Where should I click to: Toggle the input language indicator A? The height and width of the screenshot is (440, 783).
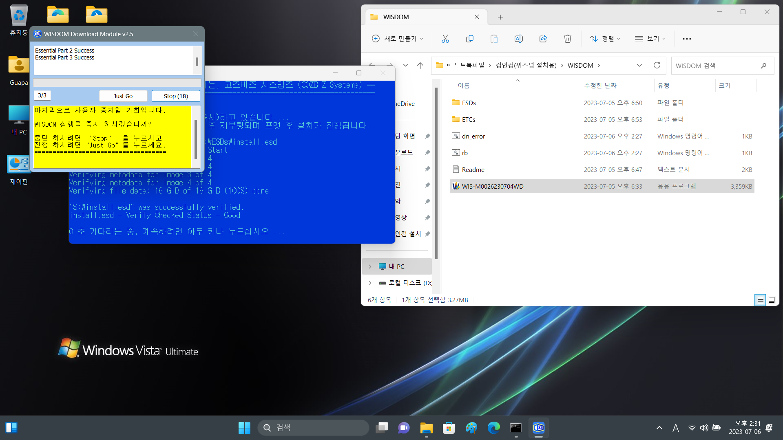pyautogui.click(x=676, y=428)
